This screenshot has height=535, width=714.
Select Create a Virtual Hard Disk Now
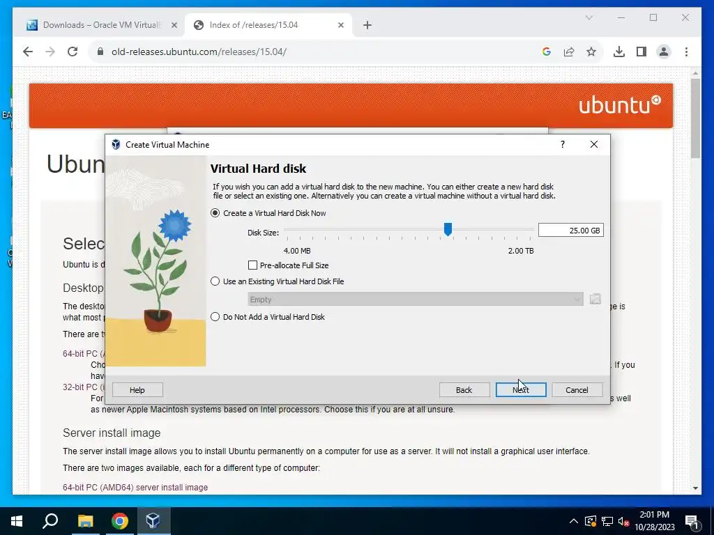(268, 213)
